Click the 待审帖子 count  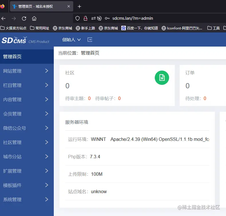tap(119, 98)
